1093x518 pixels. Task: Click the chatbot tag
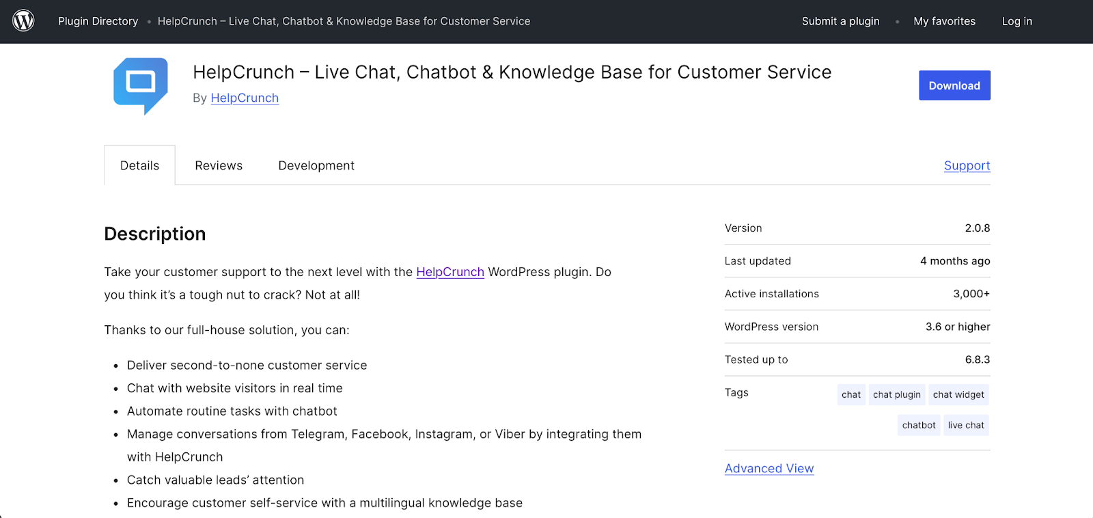click(919, 425)
